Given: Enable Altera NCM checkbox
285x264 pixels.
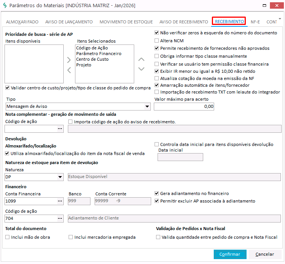Looking at the screenshot, I should click(x=156, y=41).
